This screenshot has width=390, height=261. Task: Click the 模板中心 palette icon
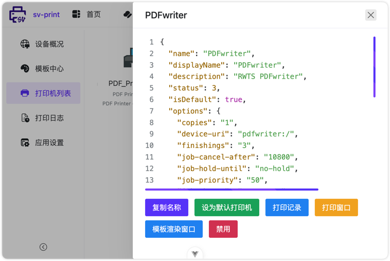click(x=25, y=69)
